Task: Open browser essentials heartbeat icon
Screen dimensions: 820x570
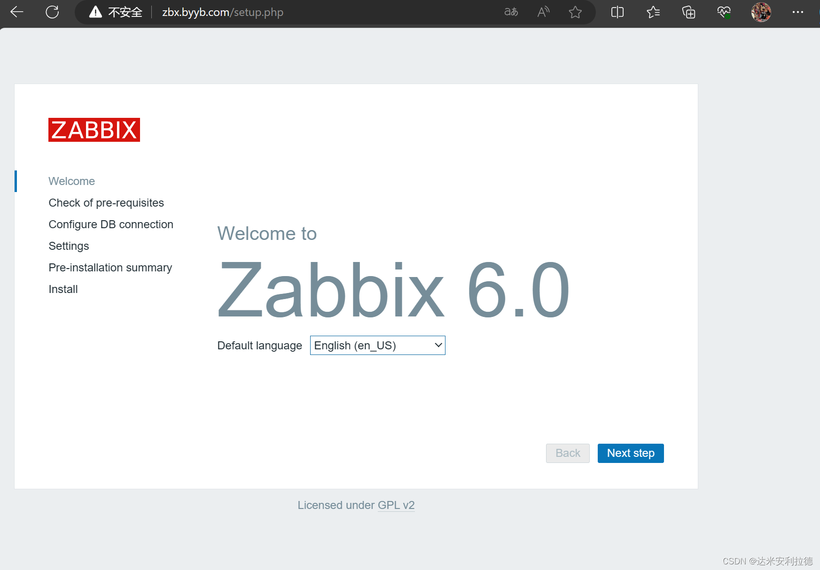Action: (x=724, y=12)
